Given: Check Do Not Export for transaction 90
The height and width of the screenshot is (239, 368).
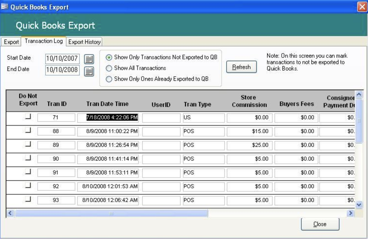Looking at the screenshot, I should 28,158.
